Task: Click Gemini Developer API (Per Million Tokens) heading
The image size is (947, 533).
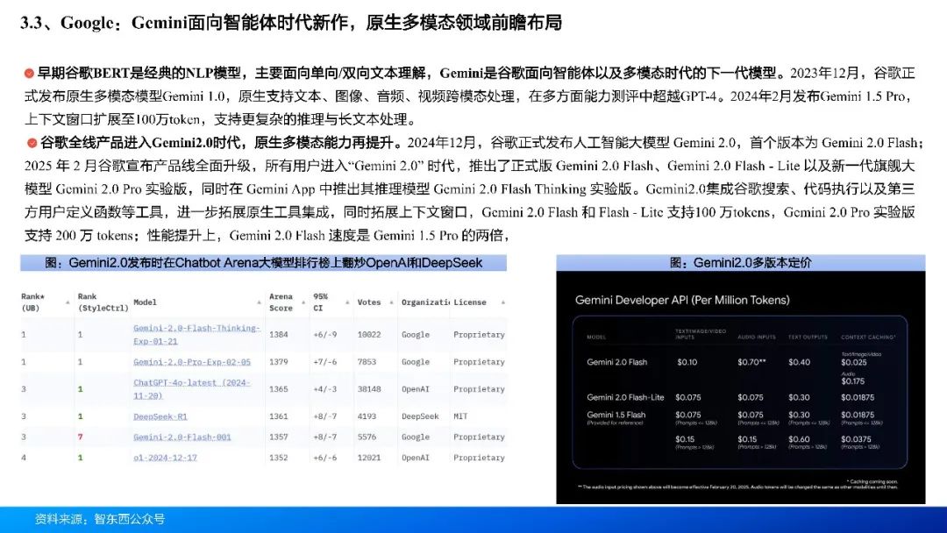Action: coord(682,300)
